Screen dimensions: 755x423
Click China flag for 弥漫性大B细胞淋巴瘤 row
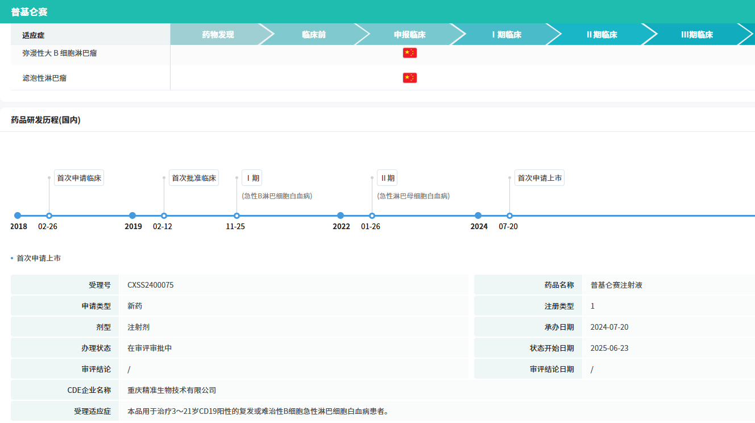tap(409, 53)
